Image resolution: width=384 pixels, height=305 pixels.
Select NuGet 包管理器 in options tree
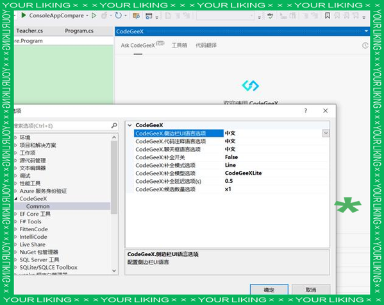38,252
